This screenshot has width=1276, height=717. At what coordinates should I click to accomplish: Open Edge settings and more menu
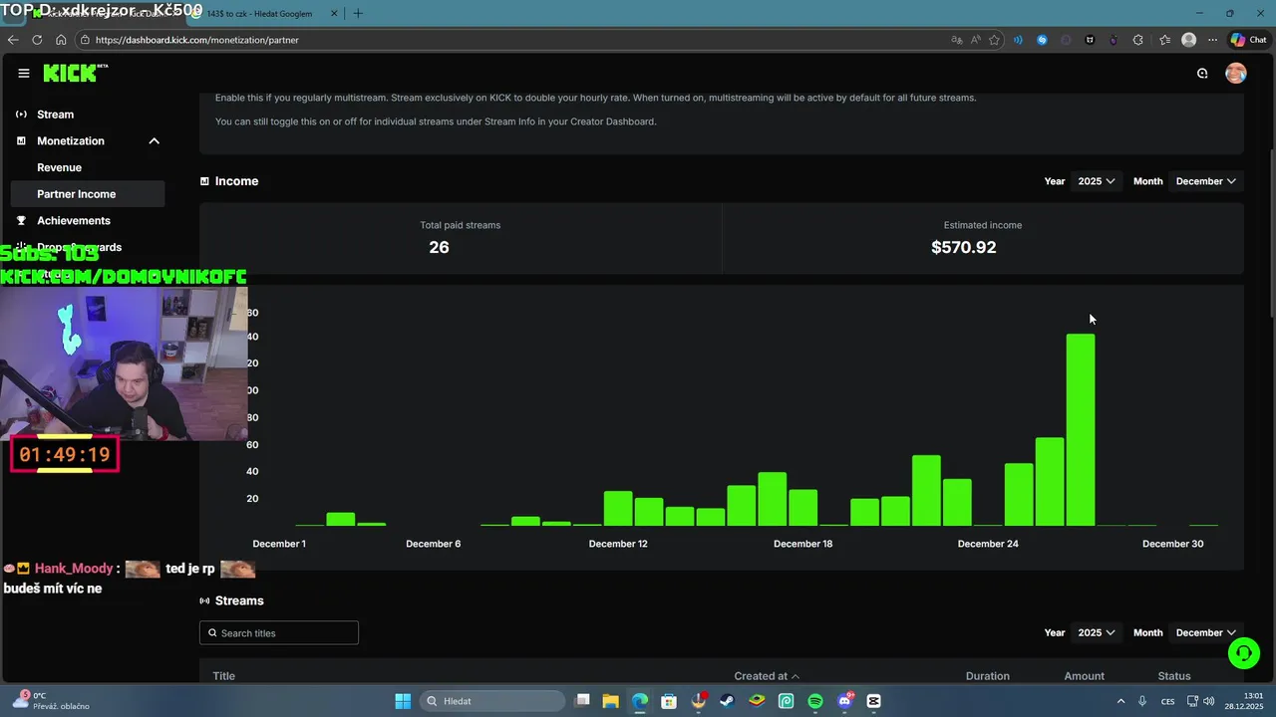pos(1212,40)
